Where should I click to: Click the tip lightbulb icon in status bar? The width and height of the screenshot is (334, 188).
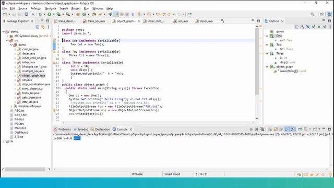pos(330,174)
